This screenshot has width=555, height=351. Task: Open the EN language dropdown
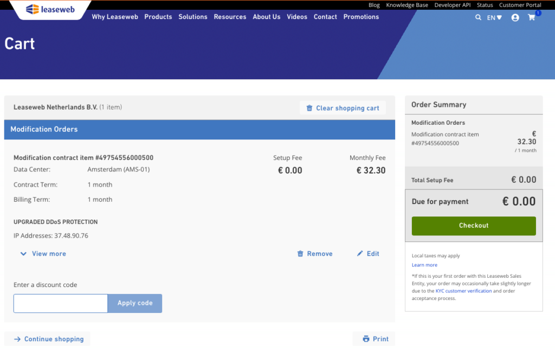494,17
